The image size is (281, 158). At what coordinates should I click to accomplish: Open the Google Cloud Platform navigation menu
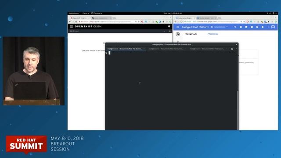(178, 27)
